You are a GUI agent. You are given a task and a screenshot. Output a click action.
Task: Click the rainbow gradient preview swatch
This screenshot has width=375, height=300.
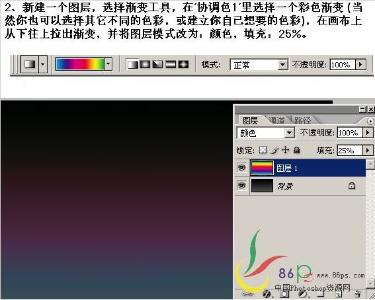tap(80, 64)
